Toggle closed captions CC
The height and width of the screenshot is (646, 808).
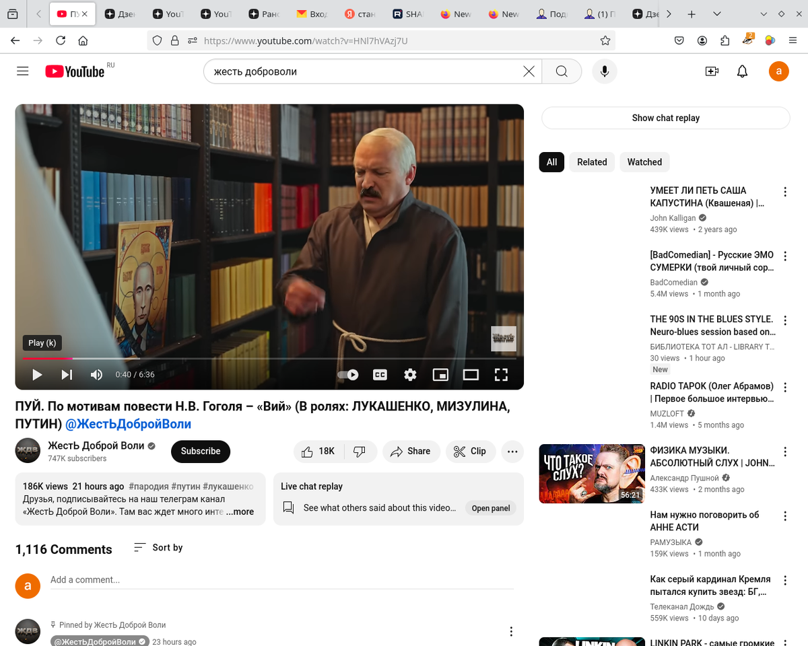pyautogui.click(x=380, y=375)
